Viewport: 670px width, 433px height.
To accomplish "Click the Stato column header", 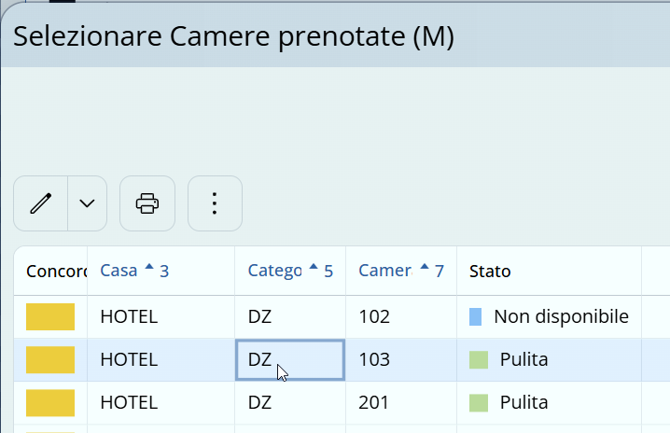I will click(490, 272).
